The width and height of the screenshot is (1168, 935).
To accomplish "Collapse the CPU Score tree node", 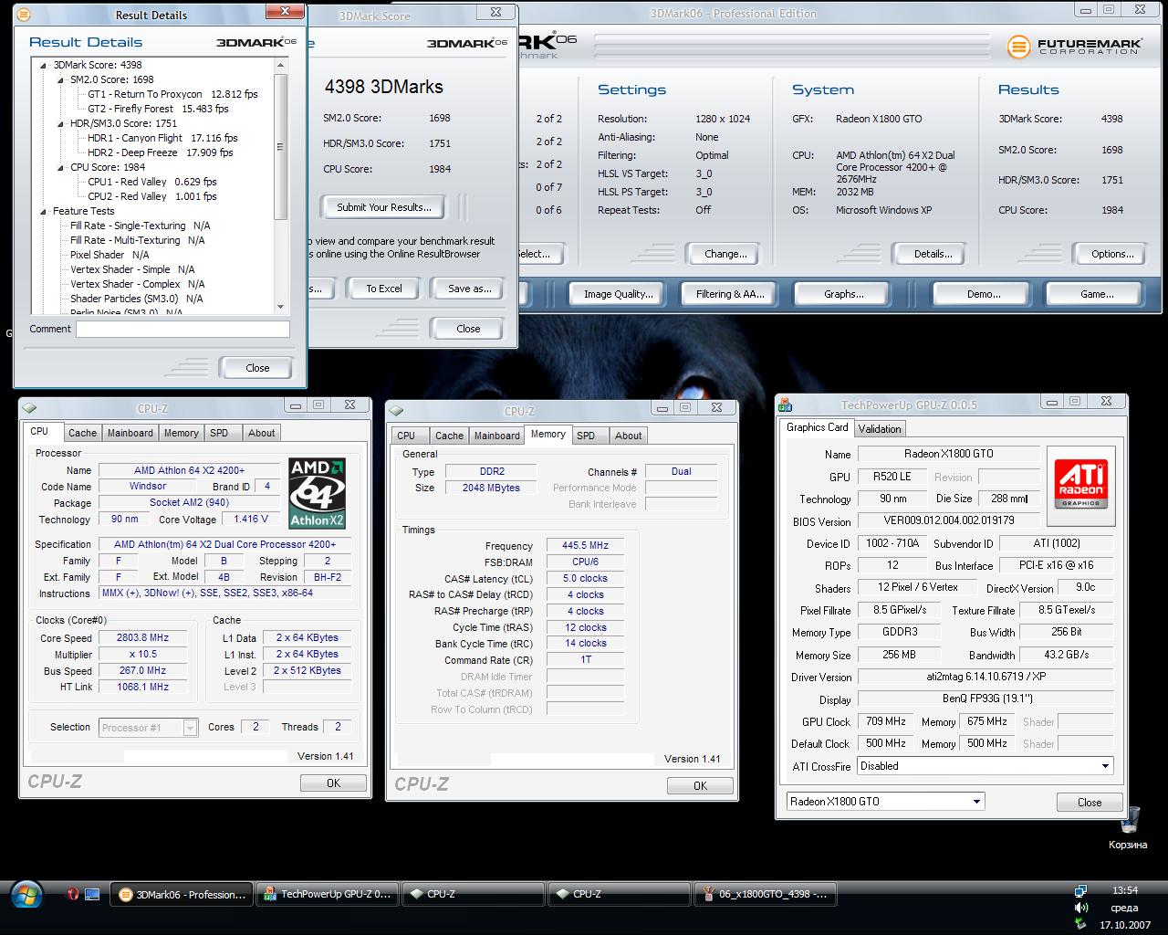I will pos(60,167).
